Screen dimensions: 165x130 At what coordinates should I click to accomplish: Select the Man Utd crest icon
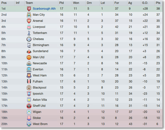point(29,57)
